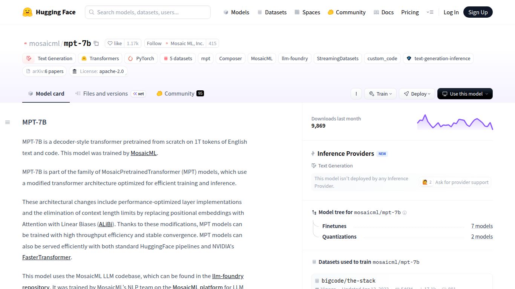Switch to Files and versions tab
This screenshot has height=289, width=515.
(105, 94)
